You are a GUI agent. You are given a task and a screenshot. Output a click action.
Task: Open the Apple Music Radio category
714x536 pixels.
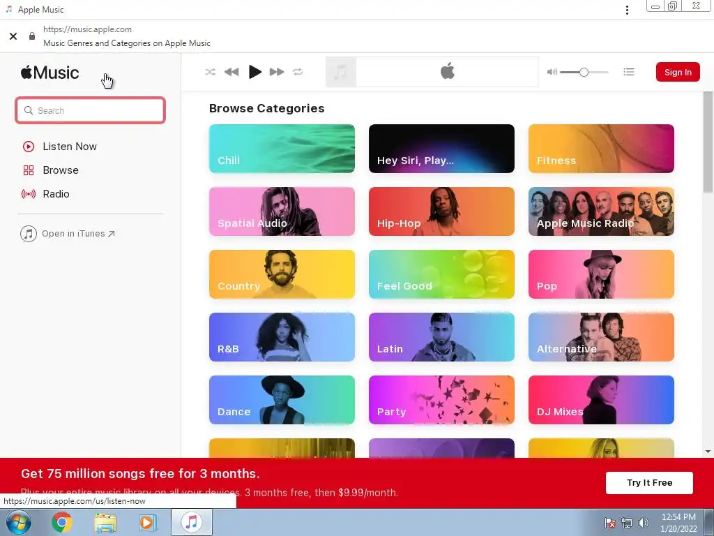pyautogui.click(x=601, y=211)
